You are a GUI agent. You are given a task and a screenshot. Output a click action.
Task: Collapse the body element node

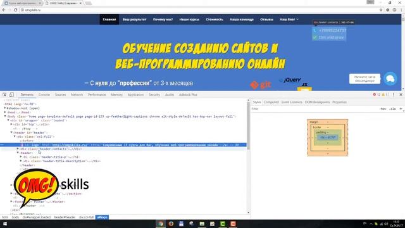coord(5,117)
